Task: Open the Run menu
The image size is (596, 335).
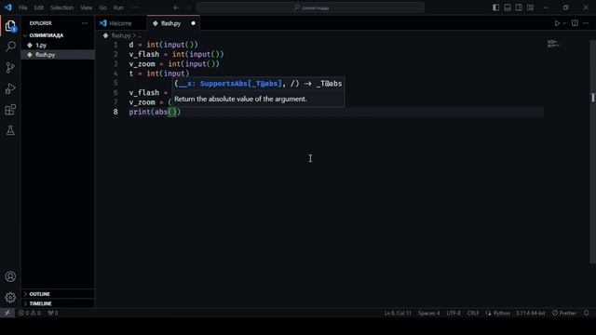Action: tap(118, 7)
